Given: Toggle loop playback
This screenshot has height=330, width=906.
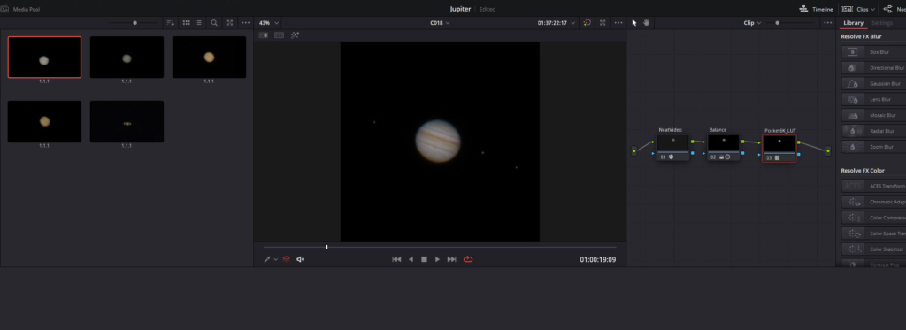Looking at the screenshot, I should (468, 259).
